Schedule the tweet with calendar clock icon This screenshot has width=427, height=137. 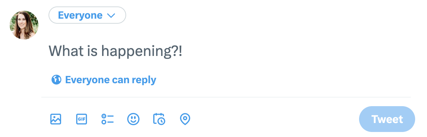(159, 119)
